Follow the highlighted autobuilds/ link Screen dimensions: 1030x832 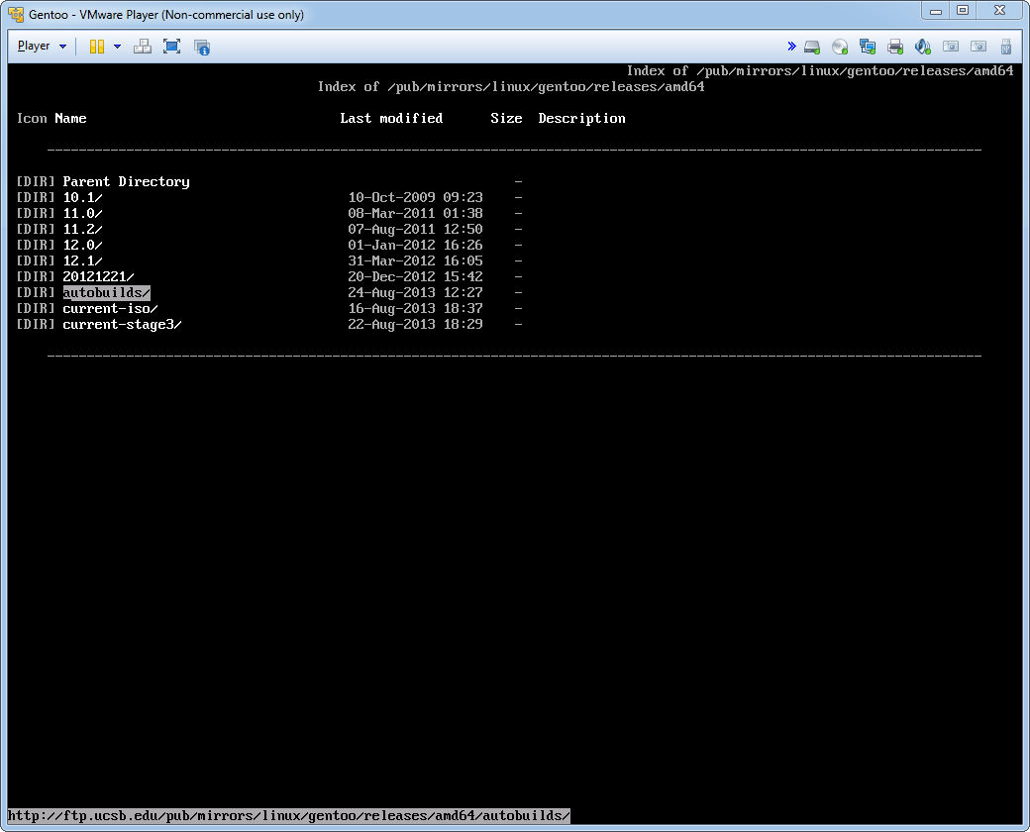pos(106,292)
